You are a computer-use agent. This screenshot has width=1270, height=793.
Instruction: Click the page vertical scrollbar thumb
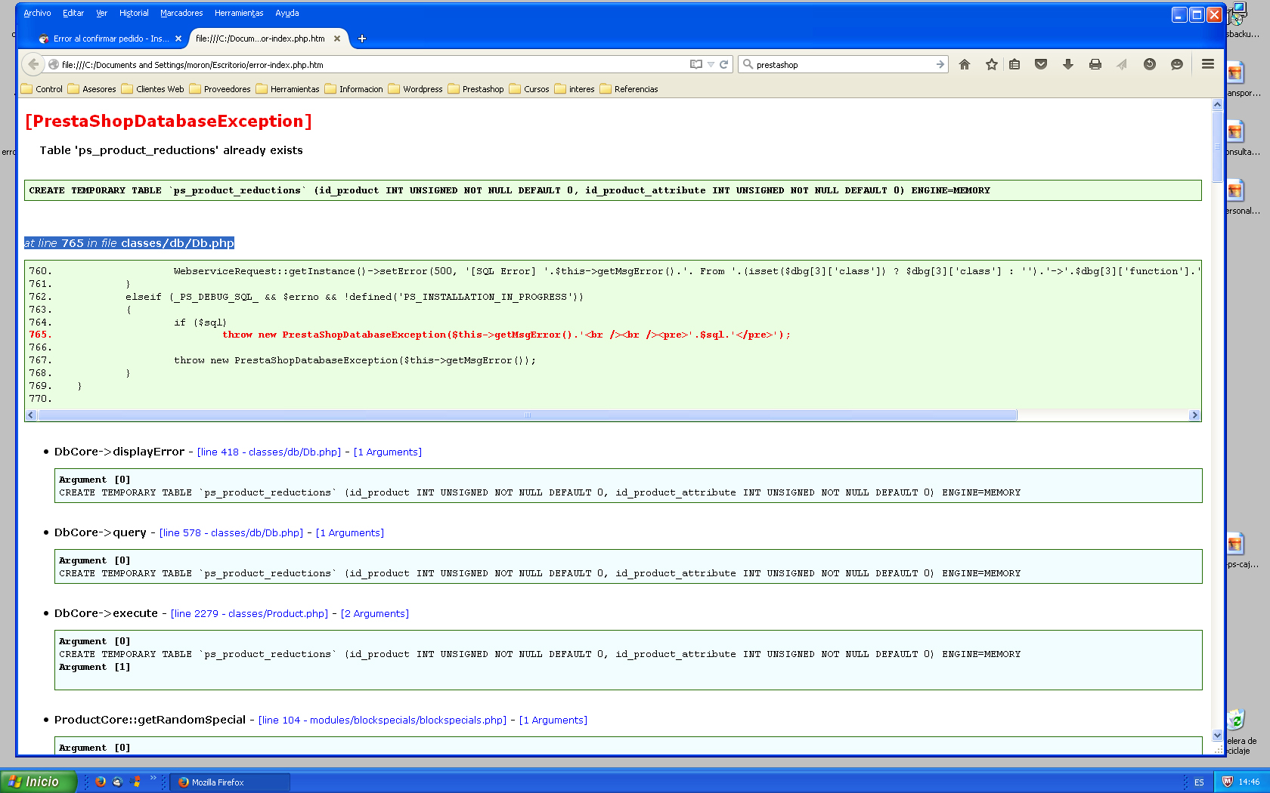[1217, 147]
